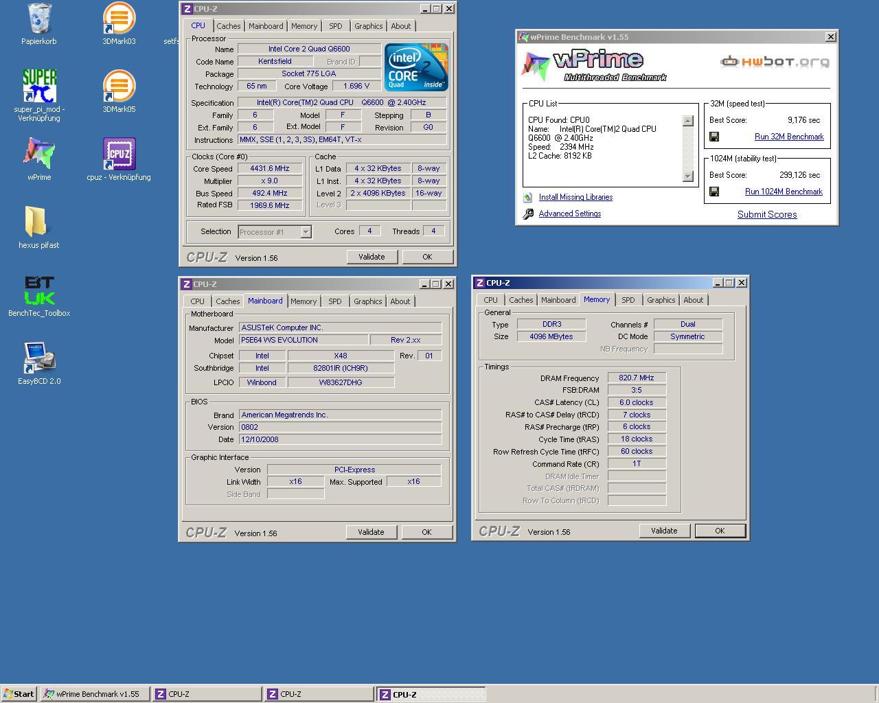Viewport: 879px width, 703px height.
Task: Open the Processor #1 selection dropdown
Action: pos(306,232)
